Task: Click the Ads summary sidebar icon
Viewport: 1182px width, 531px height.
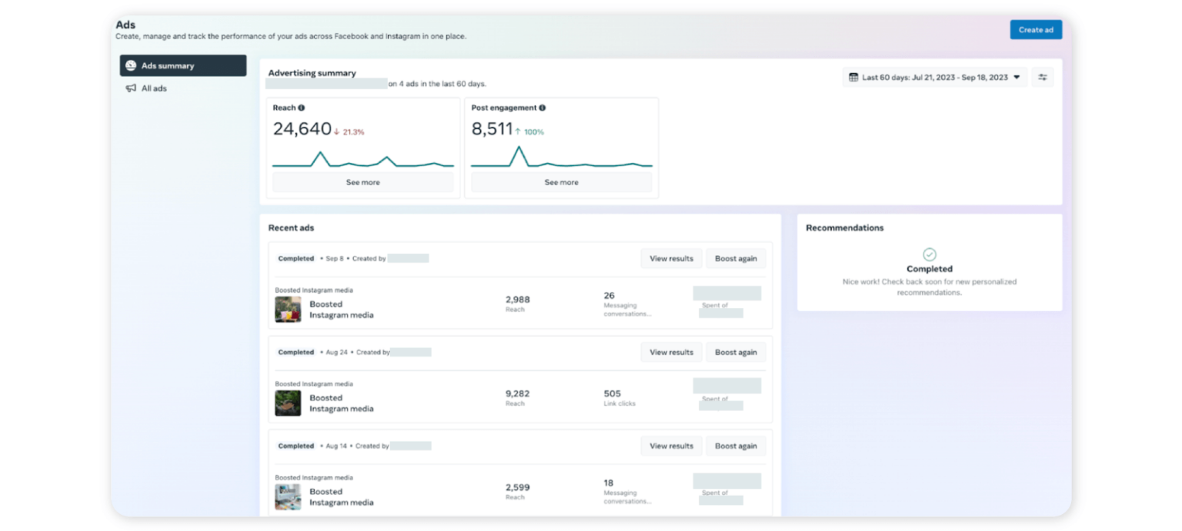Action: [x=131, y=66]
